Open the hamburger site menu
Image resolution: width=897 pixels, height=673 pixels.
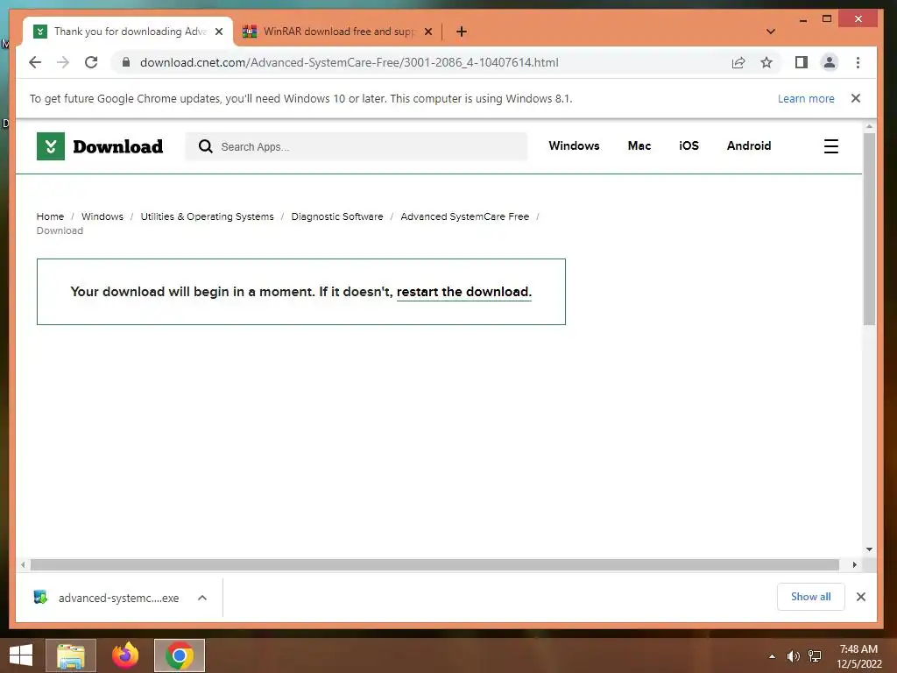pos(831,146)
